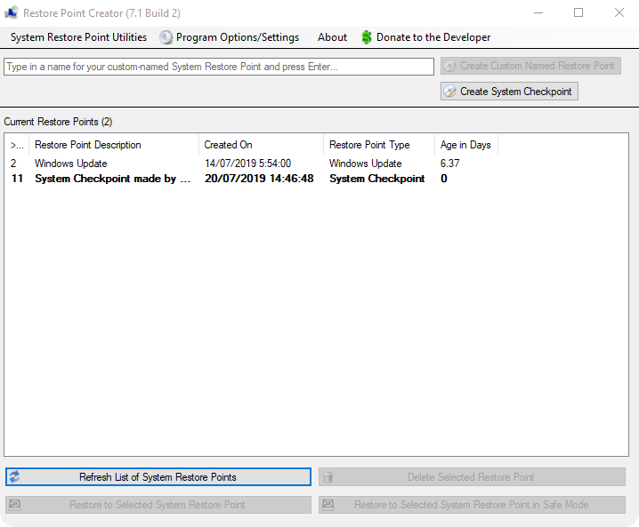Focus the custom restore point name text field

pos(218,67)
